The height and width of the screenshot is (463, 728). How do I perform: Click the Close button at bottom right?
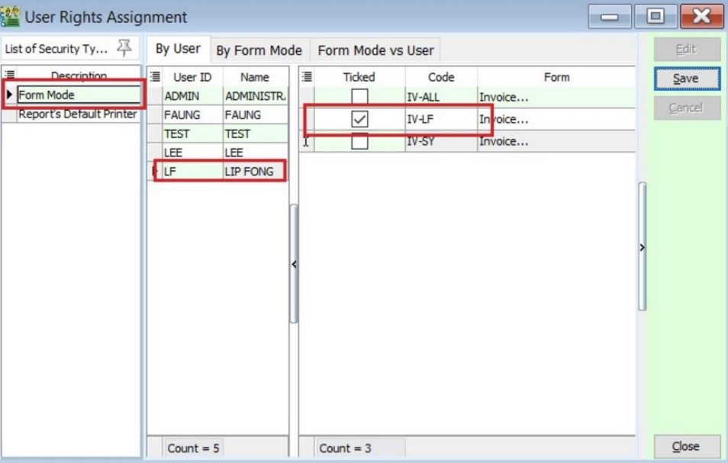click(x=685, y=447)
